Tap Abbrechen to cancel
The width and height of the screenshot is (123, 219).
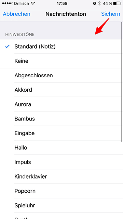click(x=16, y=14)
